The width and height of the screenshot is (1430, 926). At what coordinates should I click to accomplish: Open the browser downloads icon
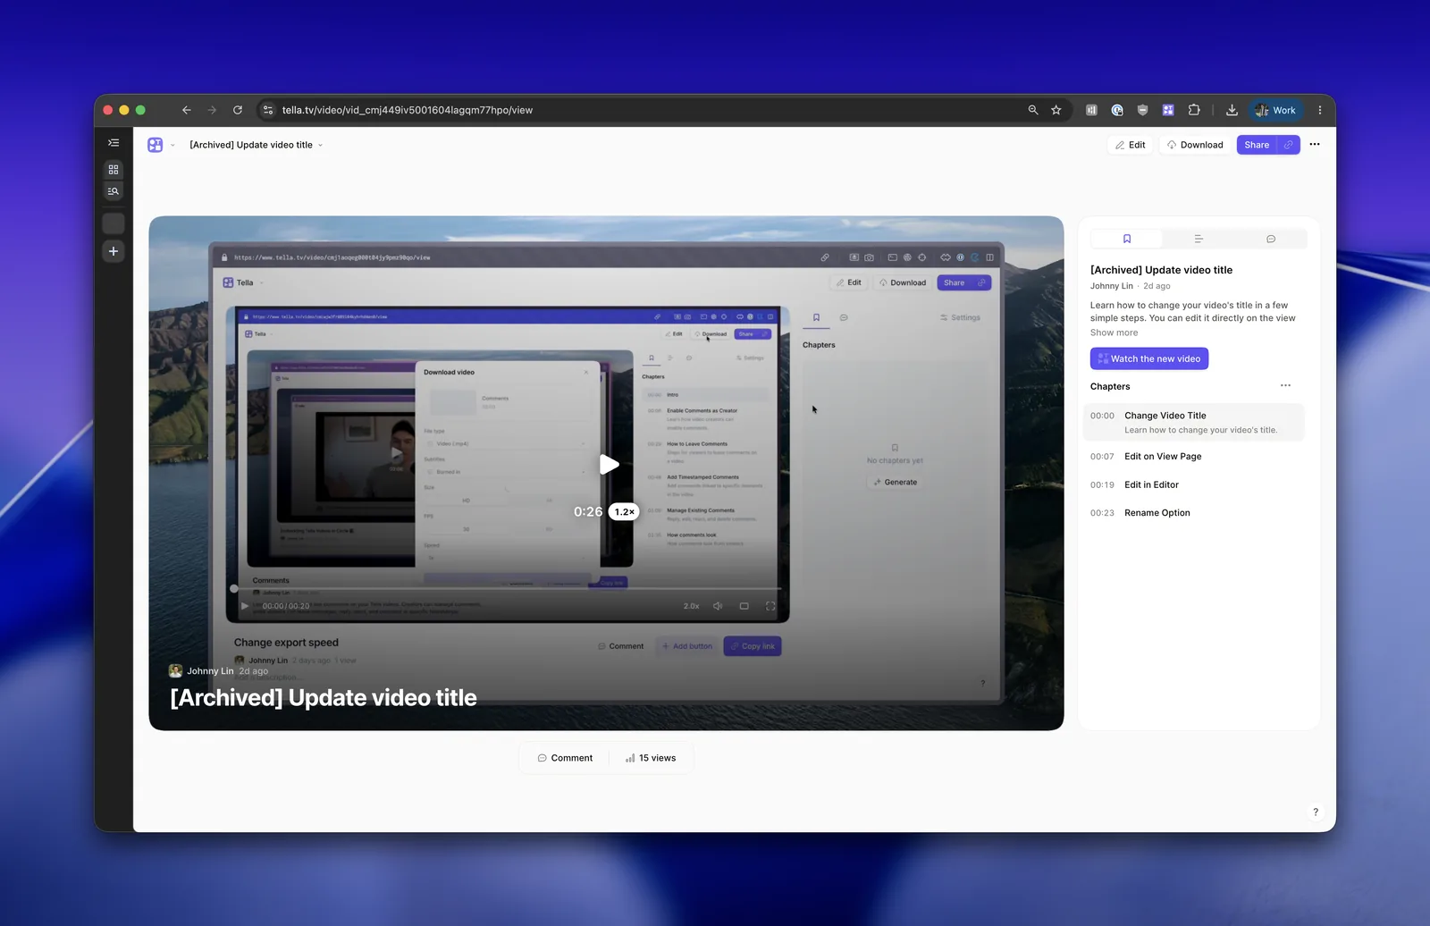pos(1232,110)
